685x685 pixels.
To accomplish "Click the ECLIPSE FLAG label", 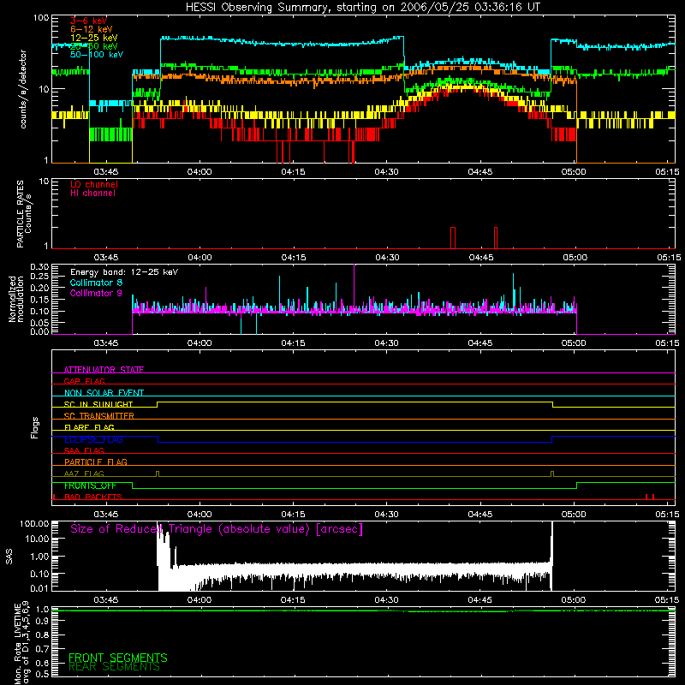I will click(93, 439).
